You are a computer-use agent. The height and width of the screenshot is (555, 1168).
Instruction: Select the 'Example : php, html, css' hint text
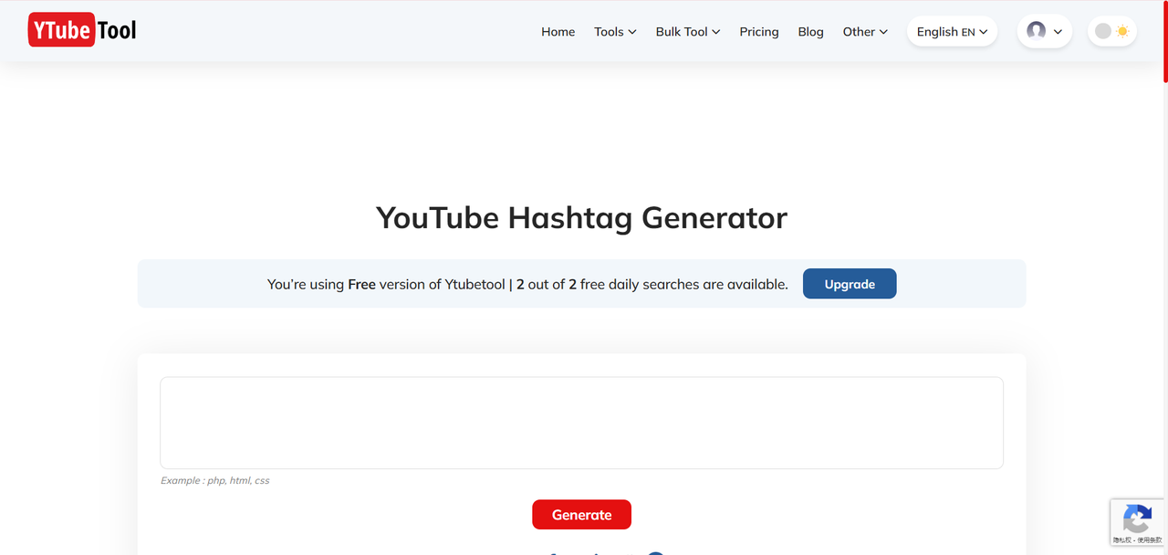tap(215, 480)
